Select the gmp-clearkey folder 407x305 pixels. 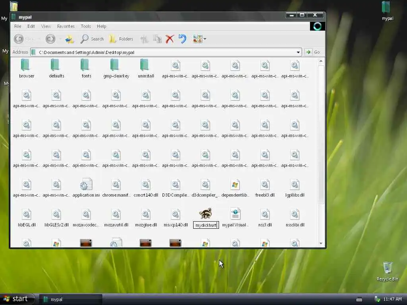pos(116,68)
